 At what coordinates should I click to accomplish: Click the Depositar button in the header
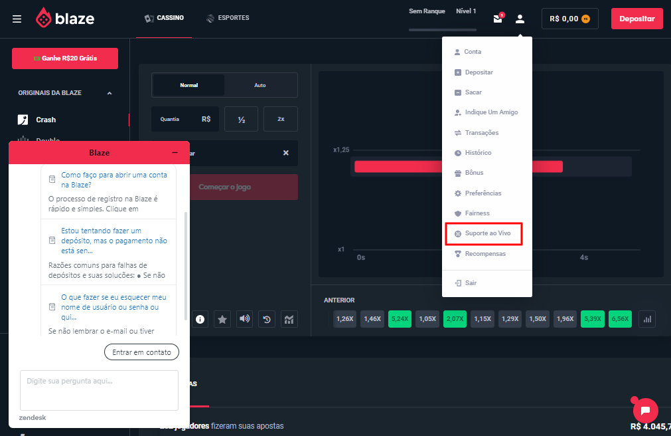[x=636, y=19]
